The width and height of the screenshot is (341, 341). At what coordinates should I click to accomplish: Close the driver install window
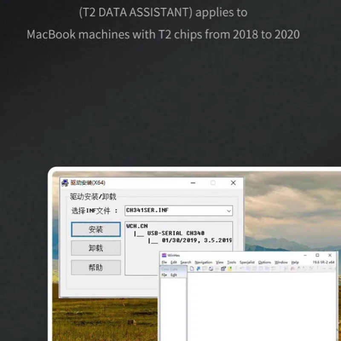coord(233,183)
